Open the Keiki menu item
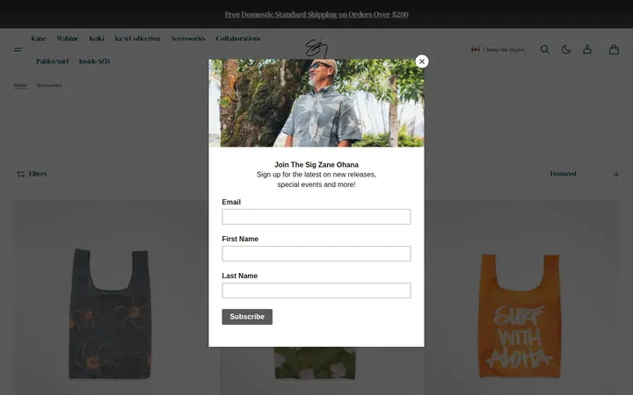633x395 pixels. point(97,39)
